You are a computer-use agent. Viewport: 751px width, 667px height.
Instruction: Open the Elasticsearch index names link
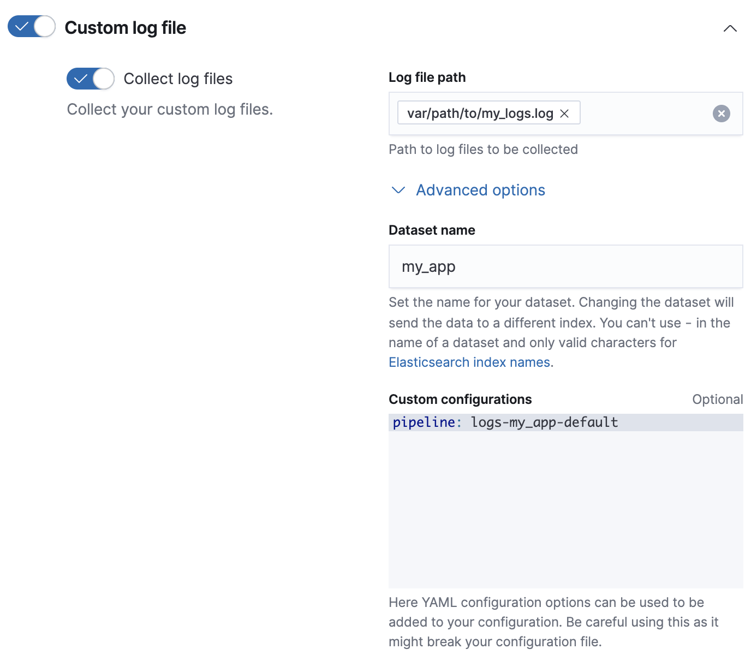469,362
